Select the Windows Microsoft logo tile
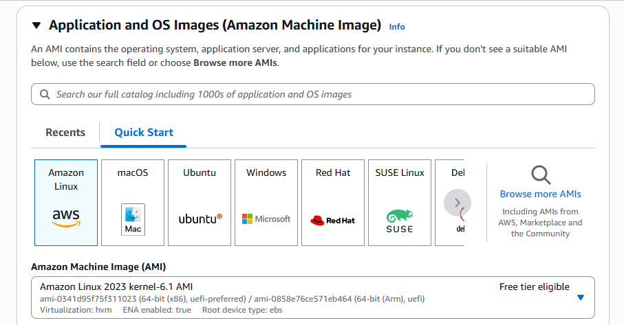Image resolution: width=624 pixels, height=325 pixels. pyautogui.click(x=266, y=203)
